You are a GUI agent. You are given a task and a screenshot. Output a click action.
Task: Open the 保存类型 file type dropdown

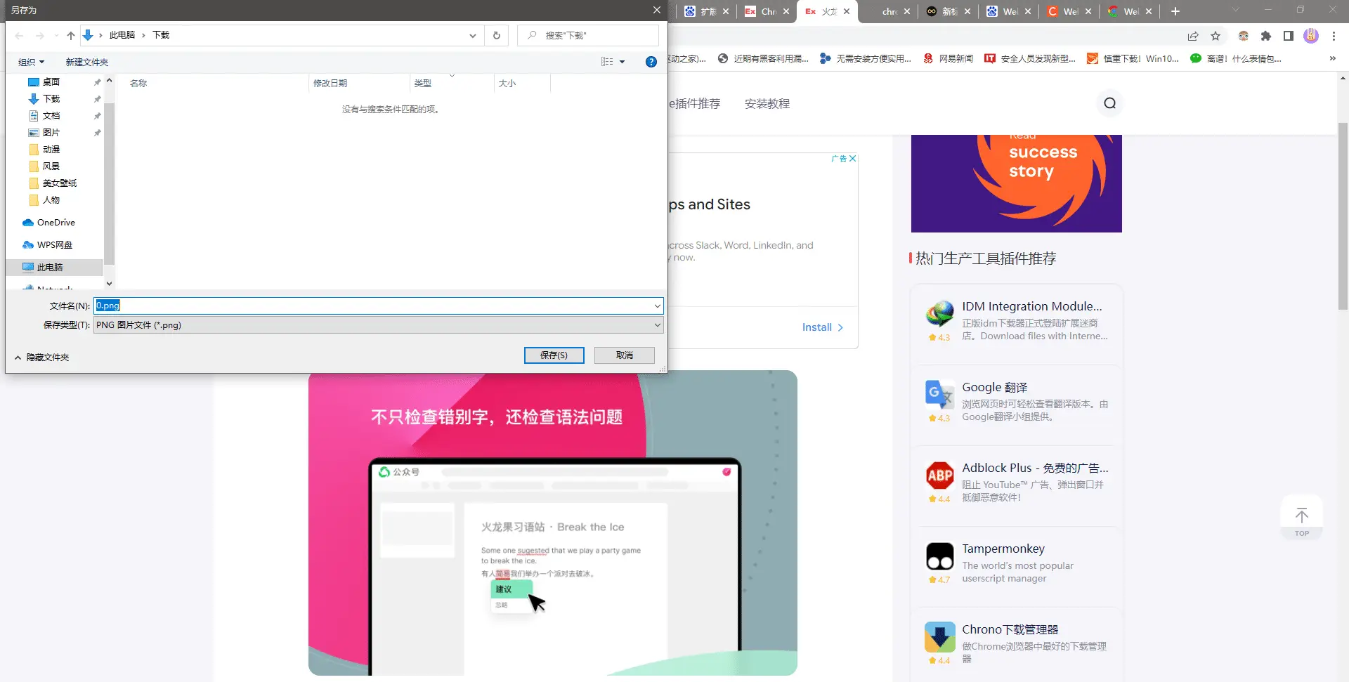(x=656, y=324)
